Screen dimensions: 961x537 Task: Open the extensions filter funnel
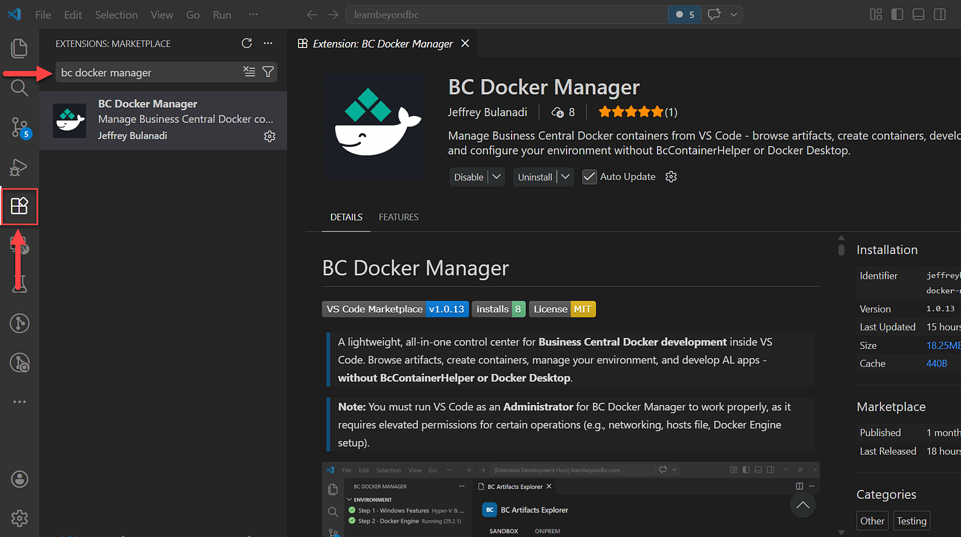point(268,72)
